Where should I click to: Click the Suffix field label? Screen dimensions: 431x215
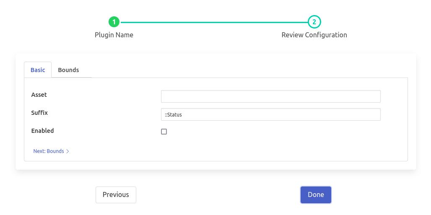click(39, 113)
